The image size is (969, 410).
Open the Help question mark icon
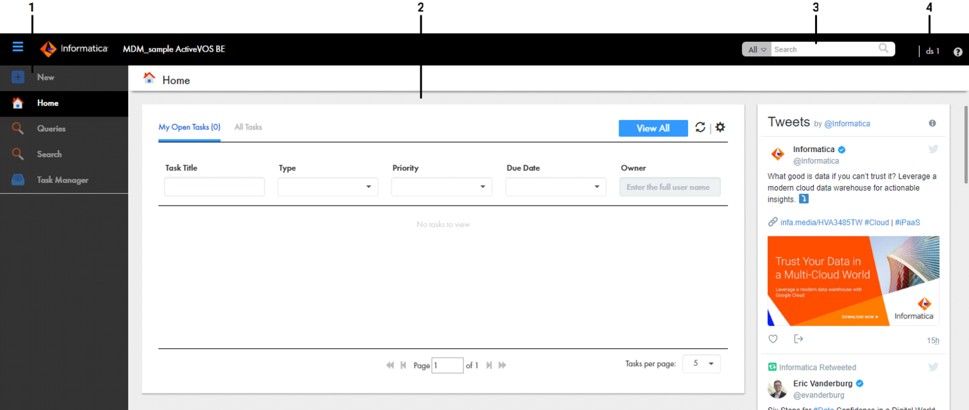coord(958,52)
